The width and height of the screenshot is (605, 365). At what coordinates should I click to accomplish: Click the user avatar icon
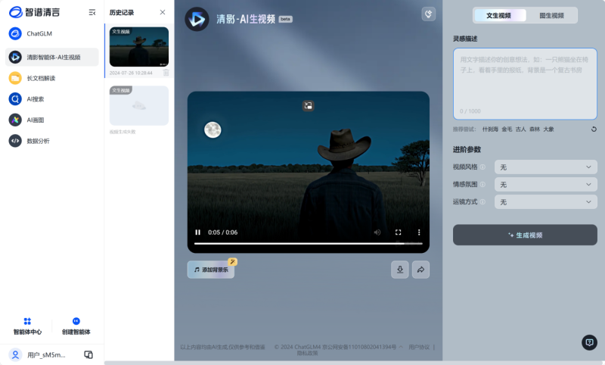(x=15, y=354)
